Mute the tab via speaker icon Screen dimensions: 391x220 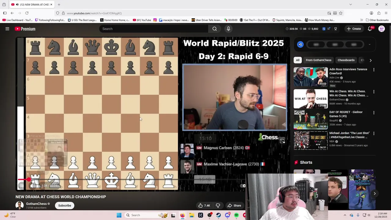[17, 5]
